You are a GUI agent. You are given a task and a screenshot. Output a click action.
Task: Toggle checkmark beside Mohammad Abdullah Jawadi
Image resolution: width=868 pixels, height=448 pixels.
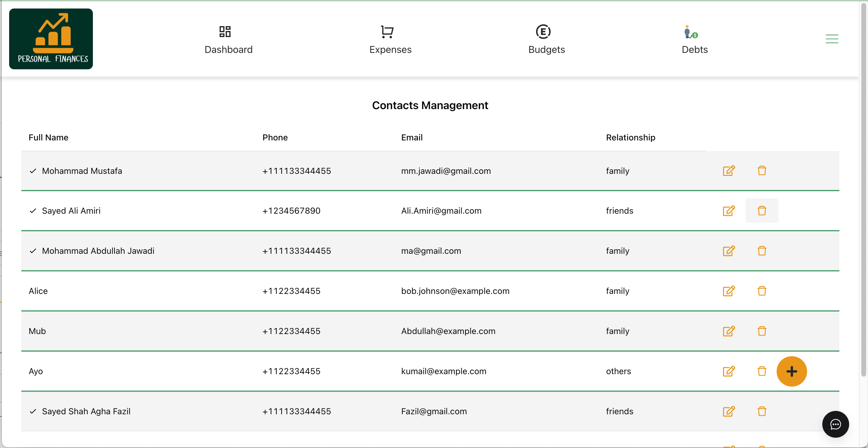(x=33, y=251)
